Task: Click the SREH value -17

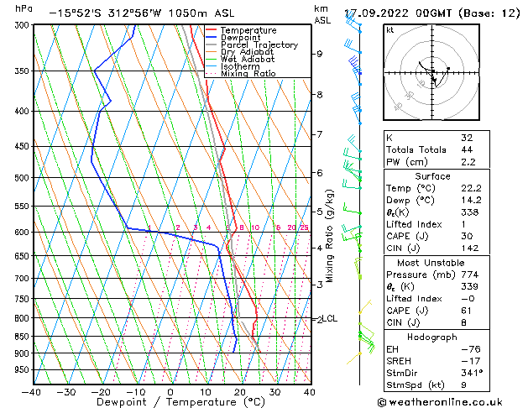Action: pyautogui.click(x=471, y=361)
